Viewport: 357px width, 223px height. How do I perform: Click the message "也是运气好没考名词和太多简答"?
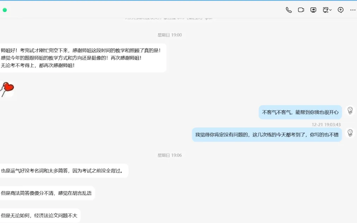(64, 171)
